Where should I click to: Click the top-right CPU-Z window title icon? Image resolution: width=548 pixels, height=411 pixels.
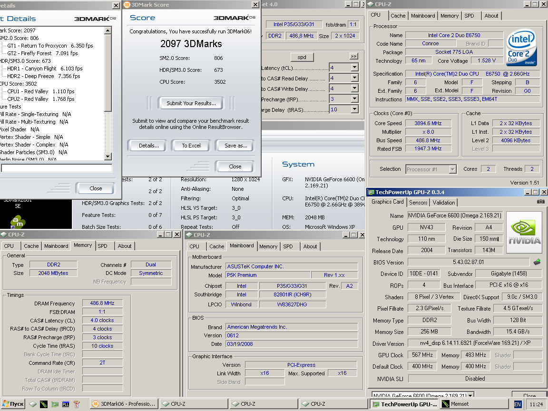[371, 4]
